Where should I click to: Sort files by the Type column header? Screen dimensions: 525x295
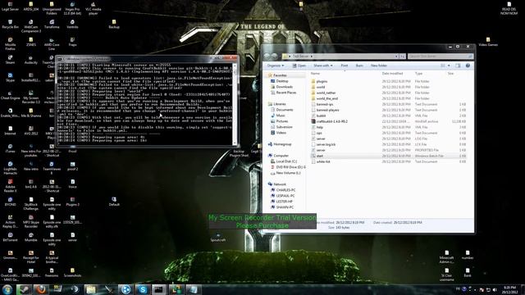(418, 73)
